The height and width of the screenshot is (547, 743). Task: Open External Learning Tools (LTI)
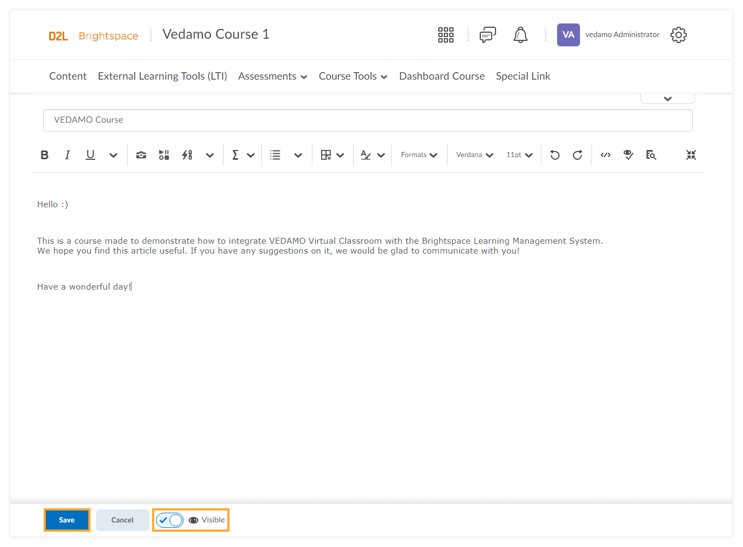pos(162,76)
